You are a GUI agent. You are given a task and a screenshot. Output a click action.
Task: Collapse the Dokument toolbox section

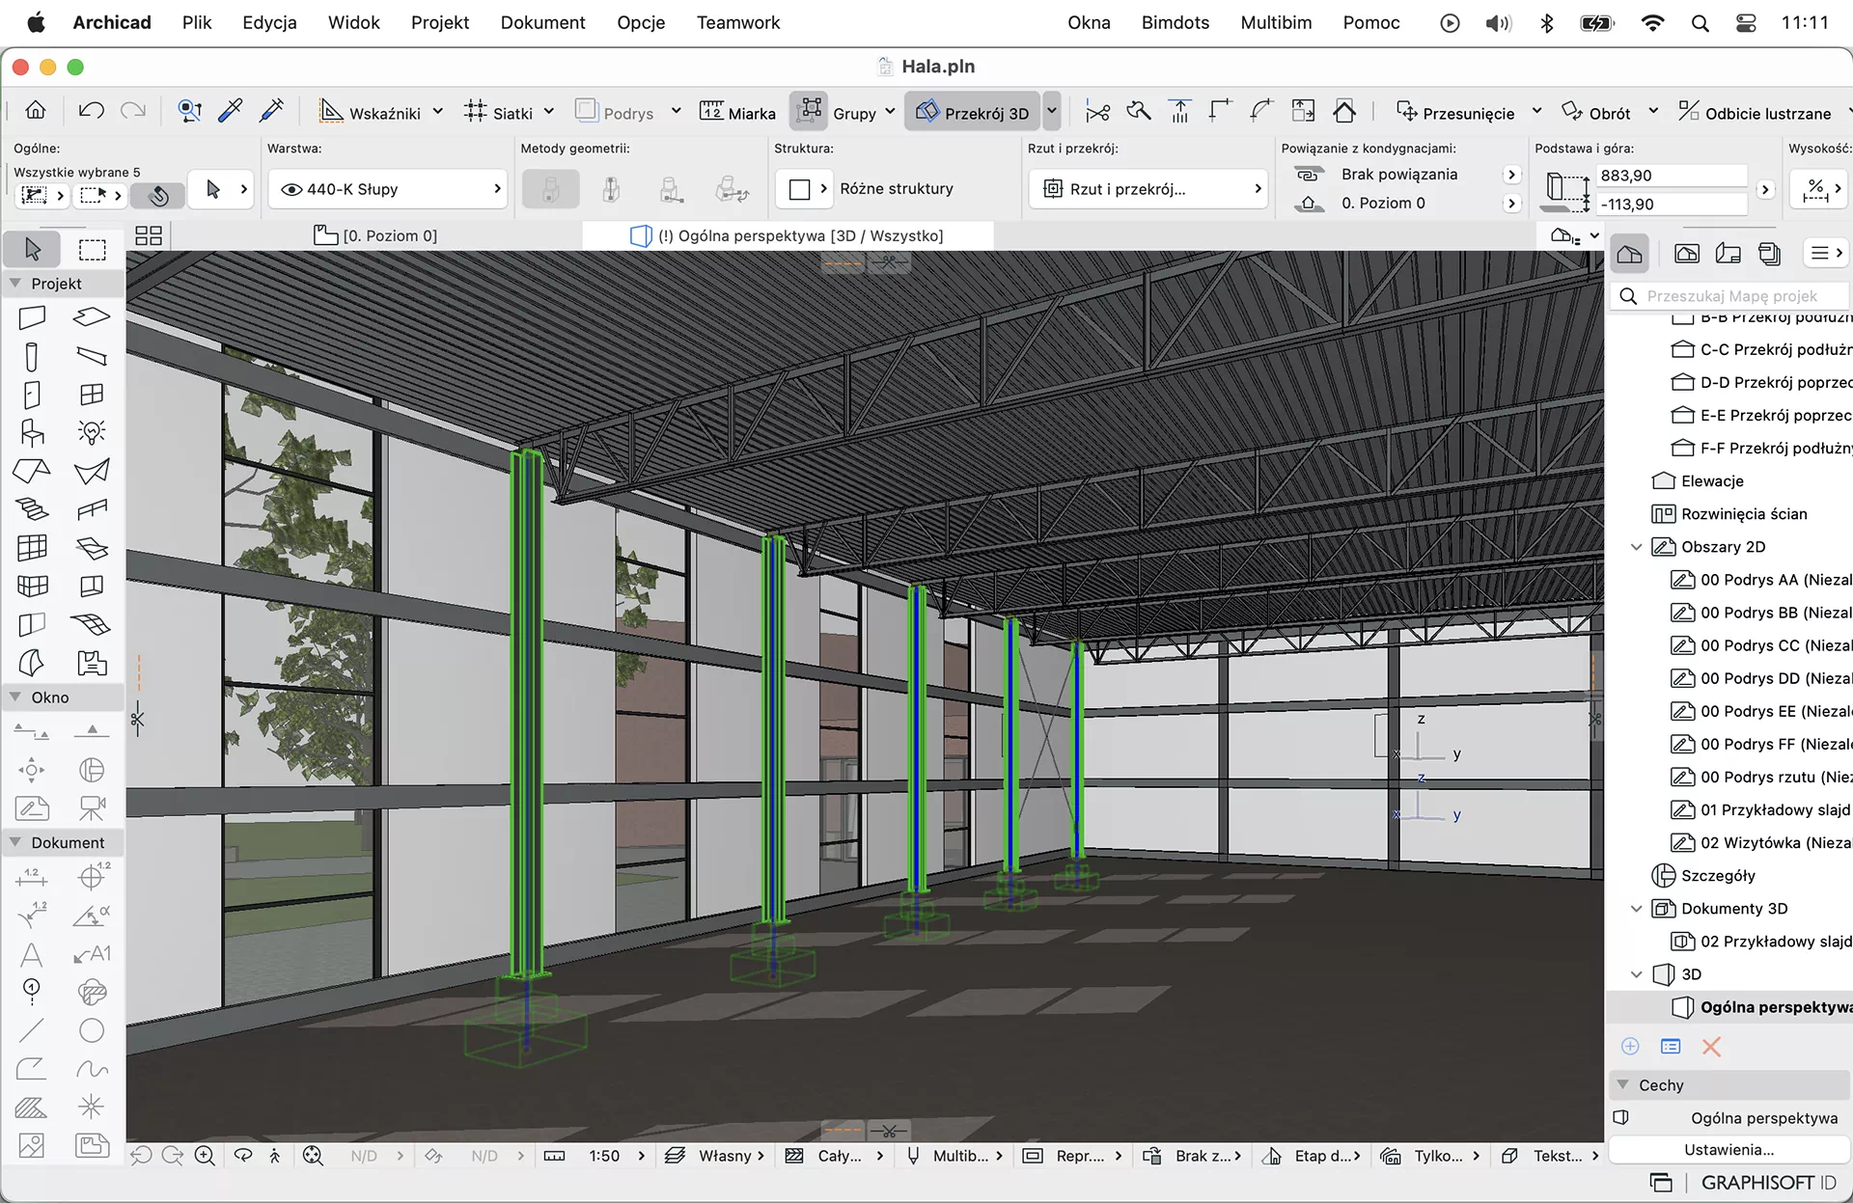15,841
